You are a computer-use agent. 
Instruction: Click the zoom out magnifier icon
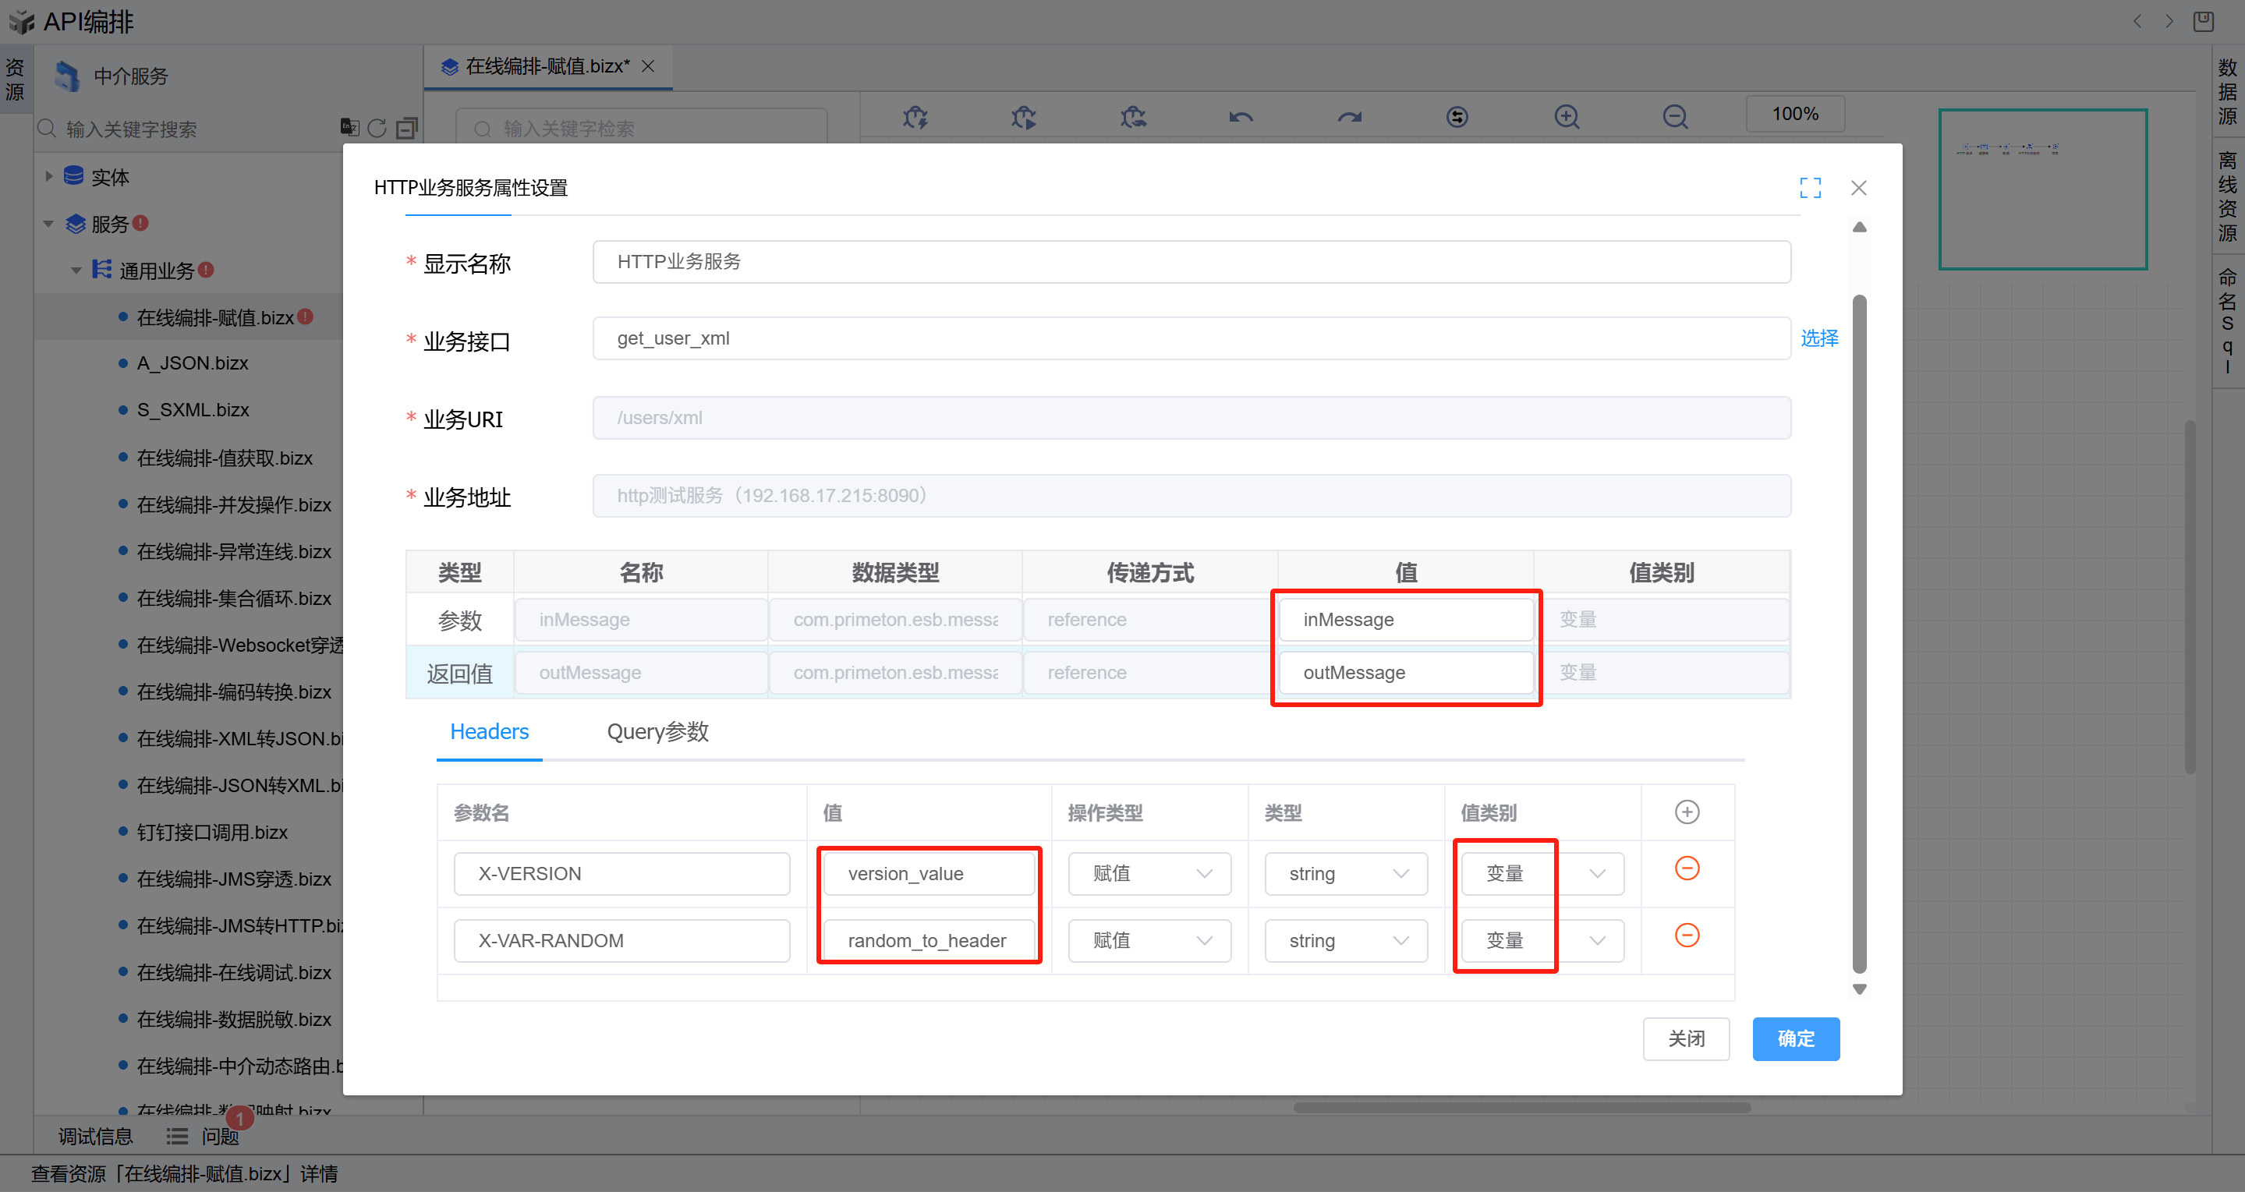1674,116
